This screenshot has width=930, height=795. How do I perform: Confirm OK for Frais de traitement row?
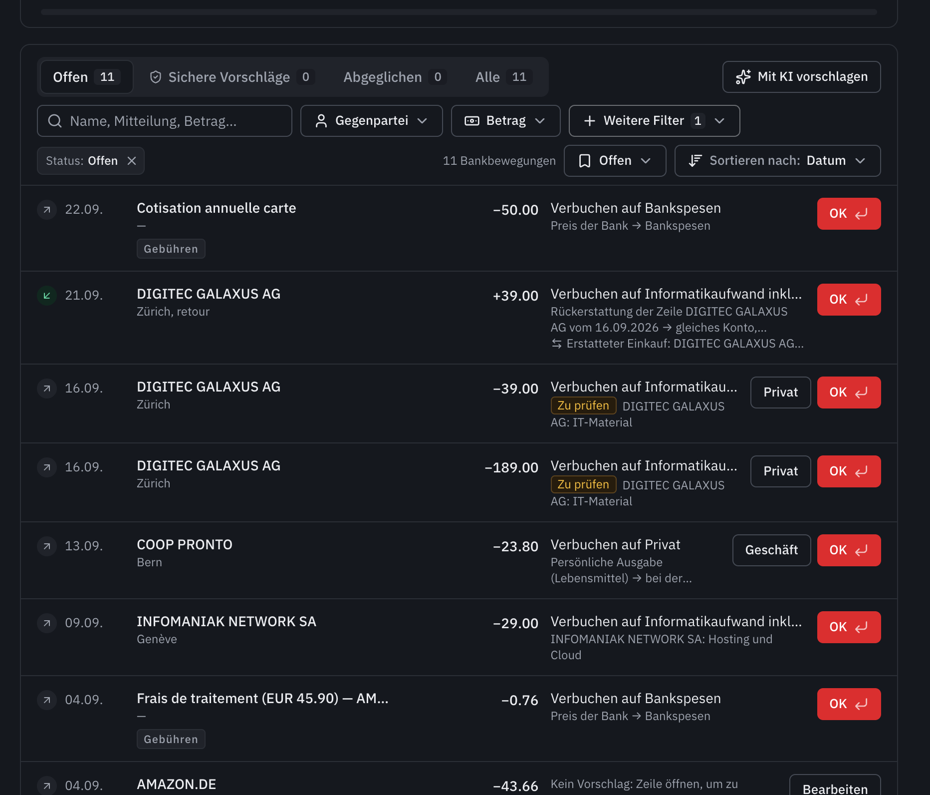pyautogui.click(x=849, y=704)
